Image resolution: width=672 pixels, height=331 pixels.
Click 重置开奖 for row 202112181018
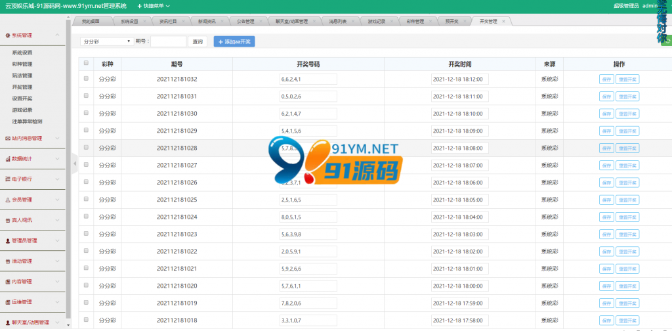(627, 320)
